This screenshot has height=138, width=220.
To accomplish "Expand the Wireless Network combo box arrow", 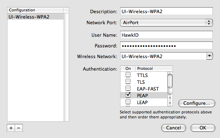I will (x=210, y=56).
